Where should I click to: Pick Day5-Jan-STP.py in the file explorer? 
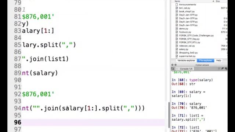[188, 25]
